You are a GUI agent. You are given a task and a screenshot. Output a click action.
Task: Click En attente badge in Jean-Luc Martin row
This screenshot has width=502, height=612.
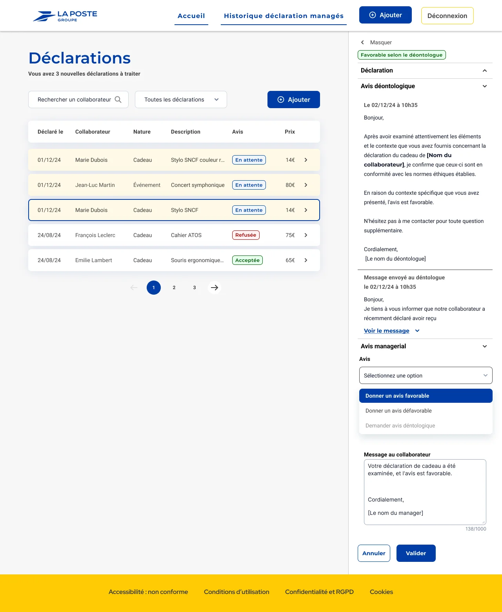(x=249, y=185)
